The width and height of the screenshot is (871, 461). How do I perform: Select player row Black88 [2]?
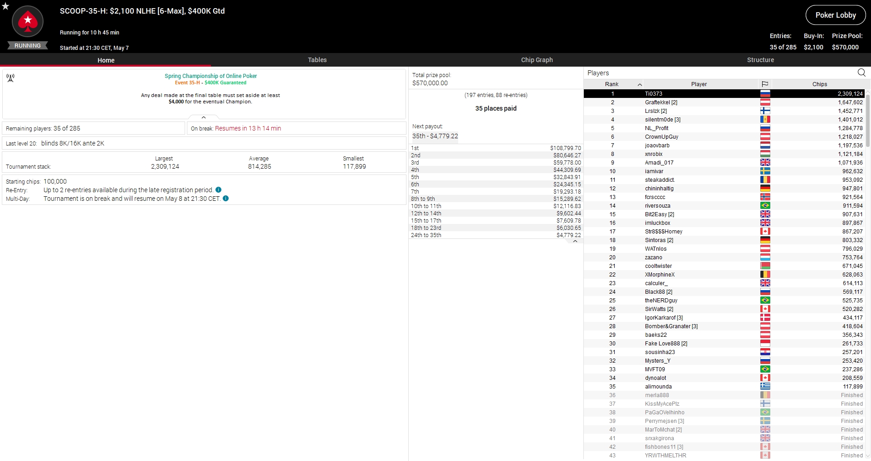pos(724,292)
